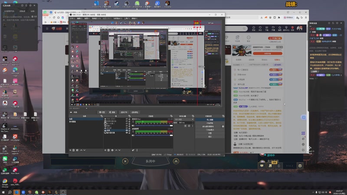Open source properties gear in sources panel

tap(112, 150)
